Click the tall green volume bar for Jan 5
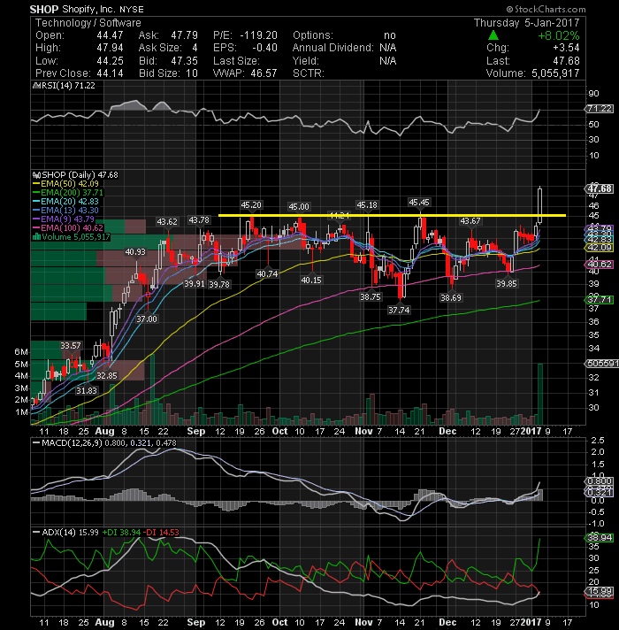The width and height of the screenshot is (619, 630). pyautogui.click(x=540, y=394)
